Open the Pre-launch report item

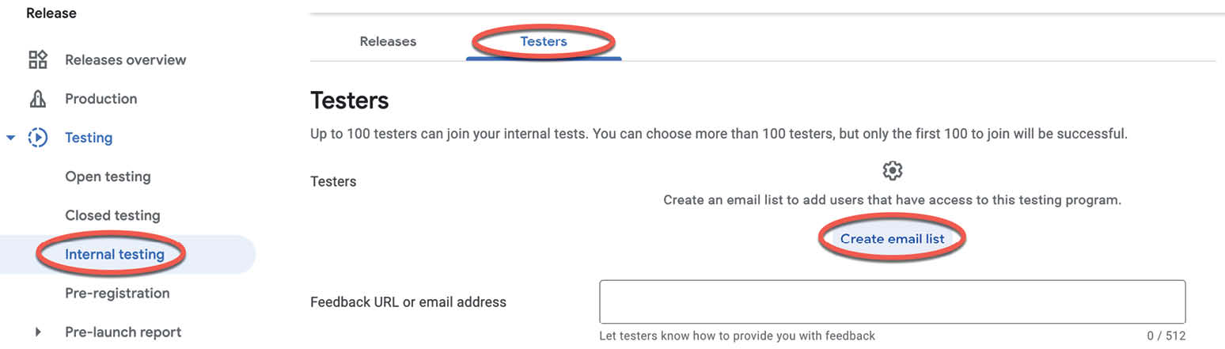[123, 332]
